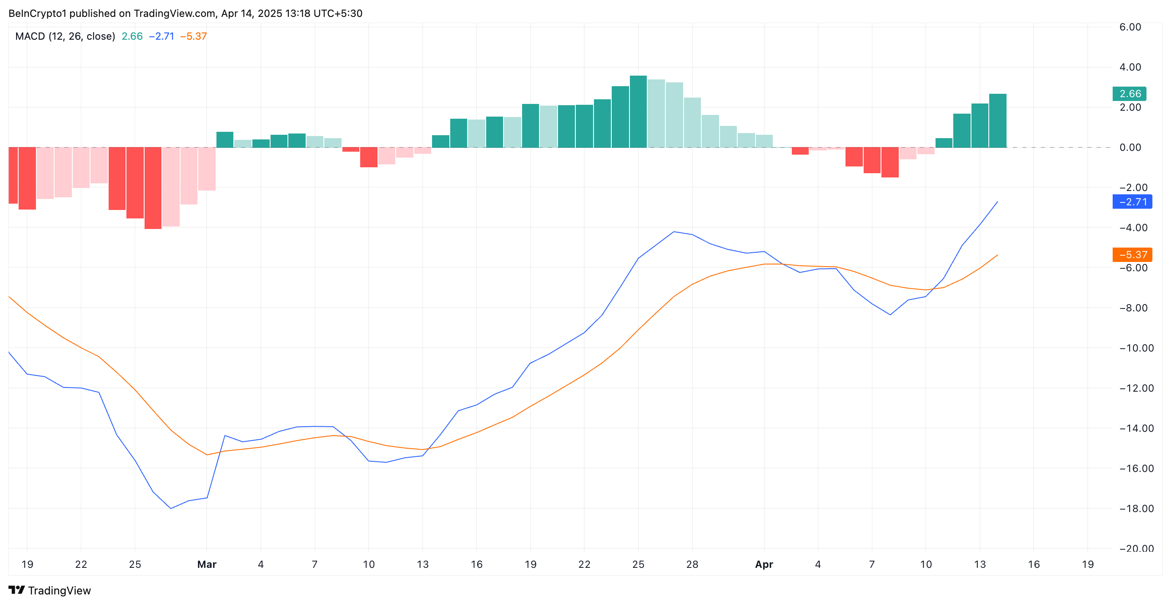This screenshot has width=1171, height=605.
Task: Click the Mar label on time axis
Action: point(207,564)
